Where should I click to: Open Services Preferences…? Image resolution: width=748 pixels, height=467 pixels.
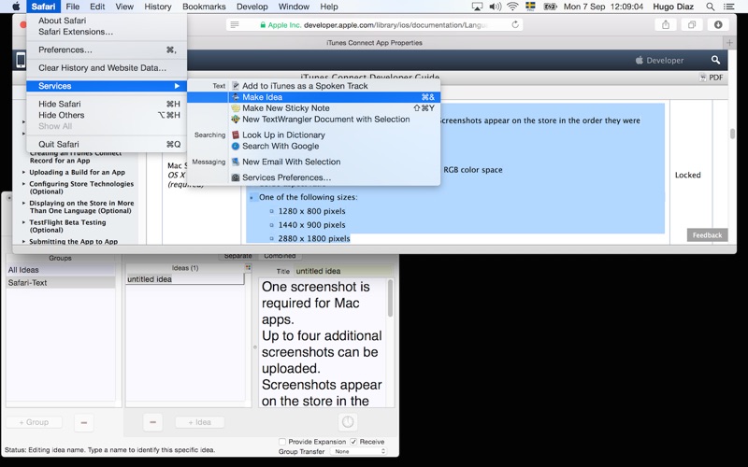[x=313, y=177]
